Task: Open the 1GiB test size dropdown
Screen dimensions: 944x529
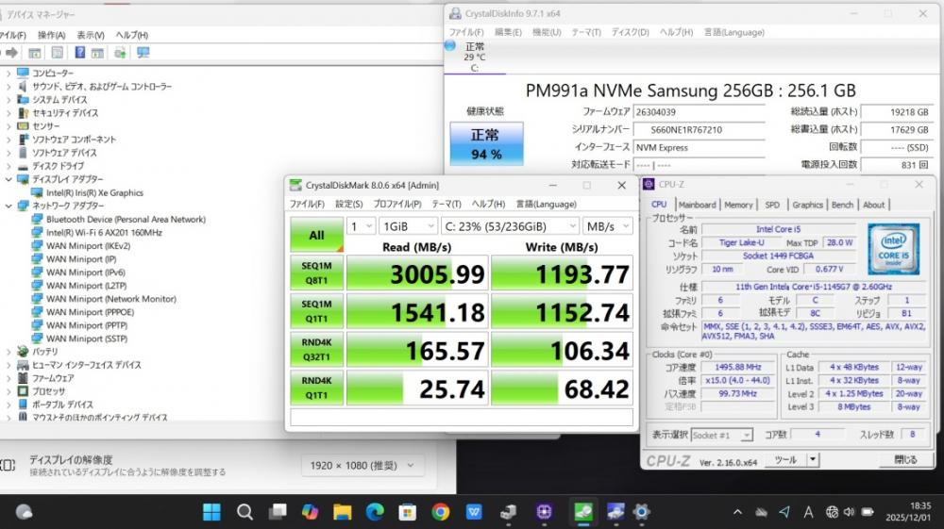Action: pyautogui.click(x=406, y=226)
